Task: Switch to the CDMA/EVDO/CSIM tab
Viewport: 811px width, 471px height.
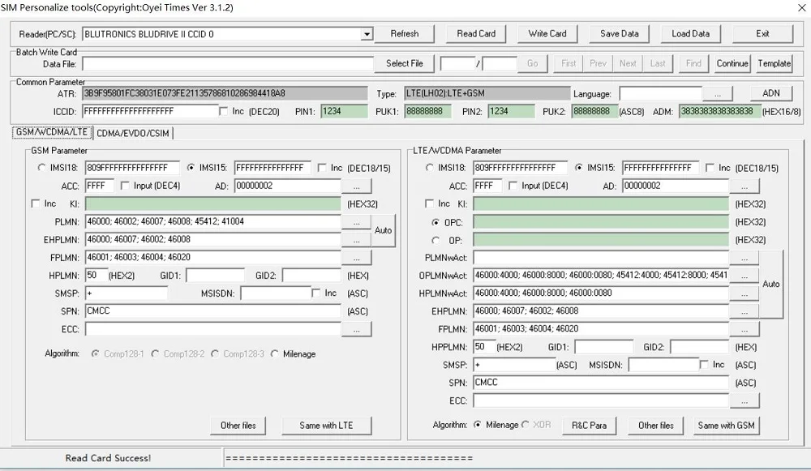Action: [x=133, y=134]
